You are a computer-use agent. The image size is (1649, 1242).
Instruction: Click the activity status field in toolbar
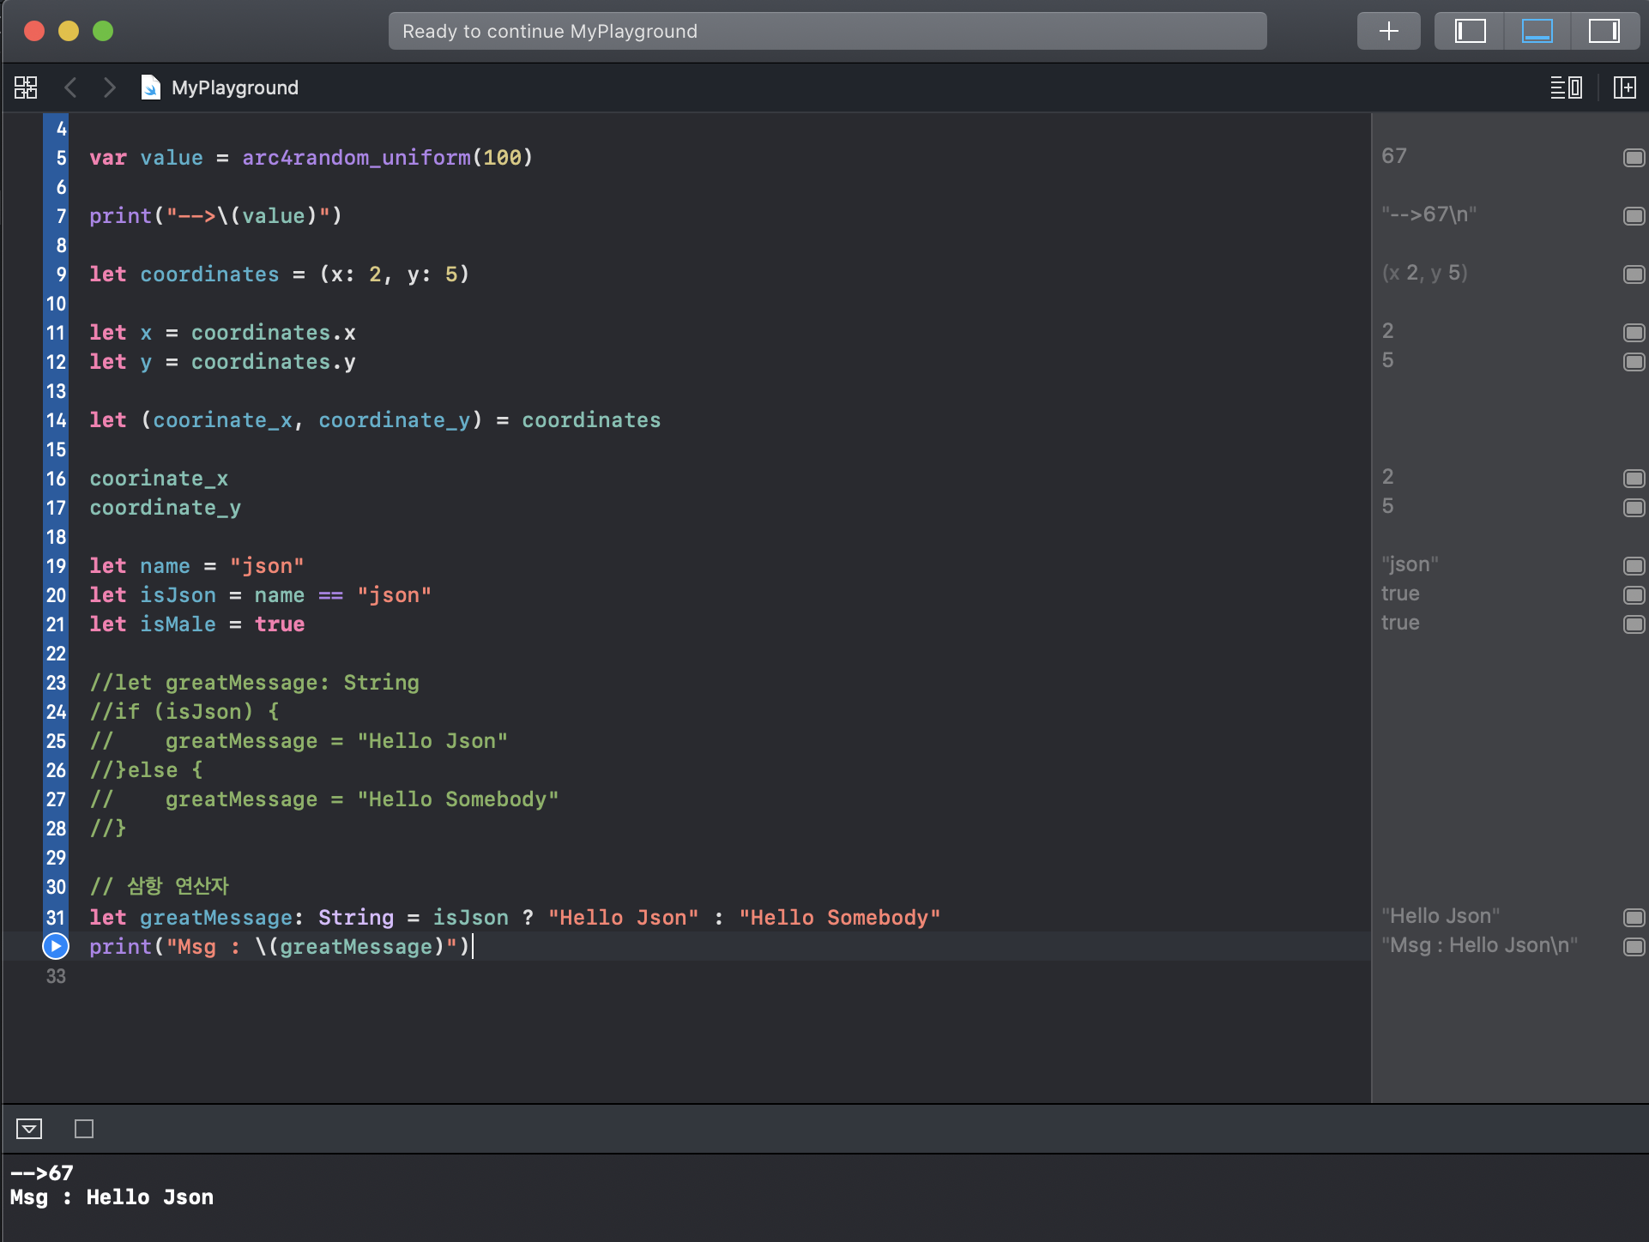(x=827, y=31)
